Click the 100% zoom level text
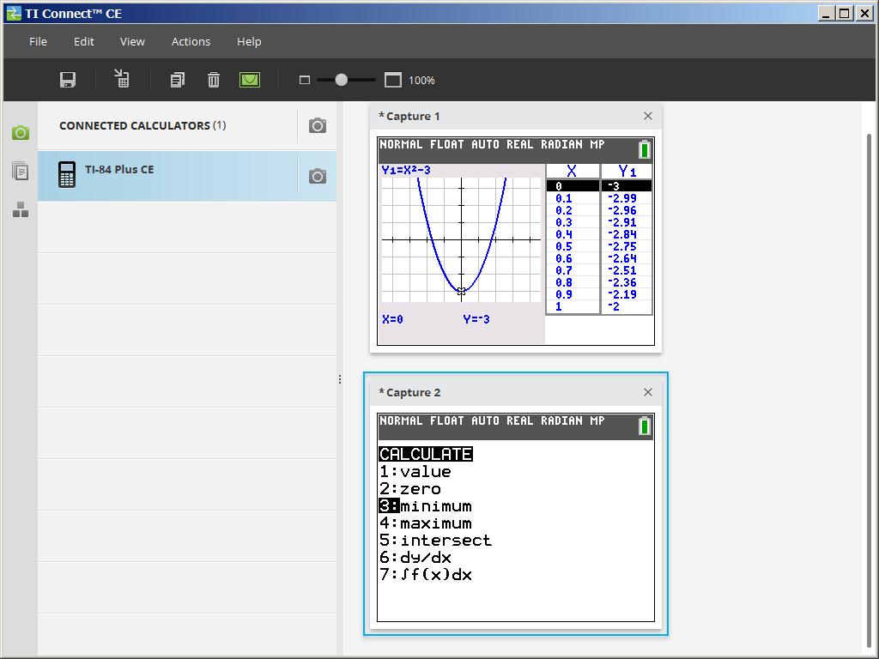879x659 pixels. click(x=421, y=80)
